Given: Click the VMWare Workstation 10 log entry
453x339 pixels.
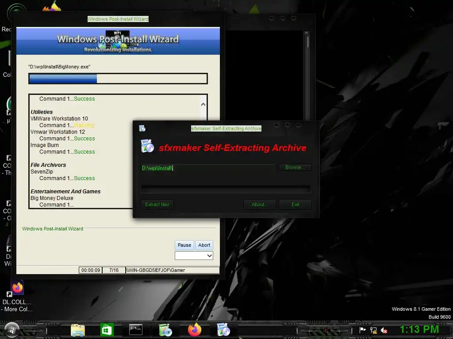Looking at the screenshot, I should tap(59, 118).
